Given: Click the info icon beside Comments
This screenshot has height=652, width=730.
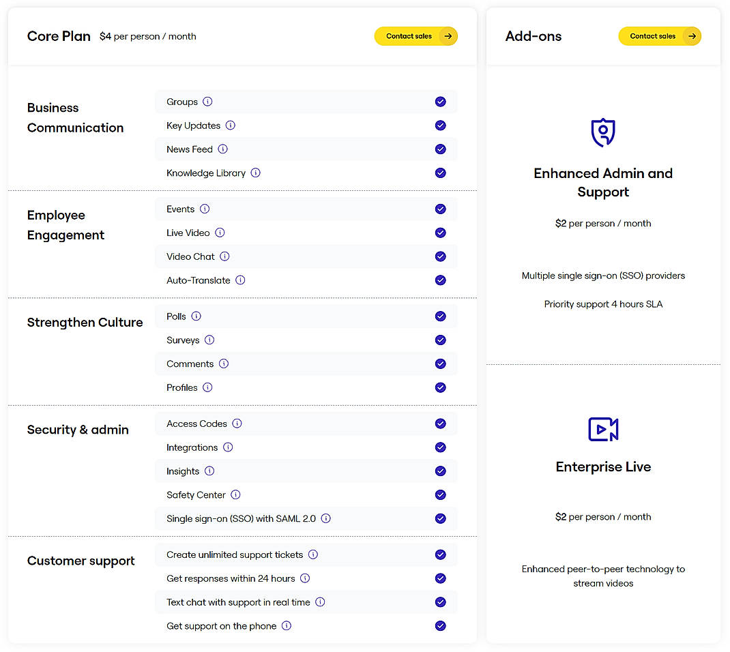Looking at the screenshot, I should (x=224, y=364).
